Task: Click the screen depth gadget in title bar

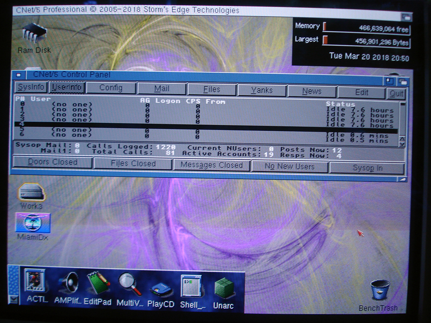Action: [406, 17]
